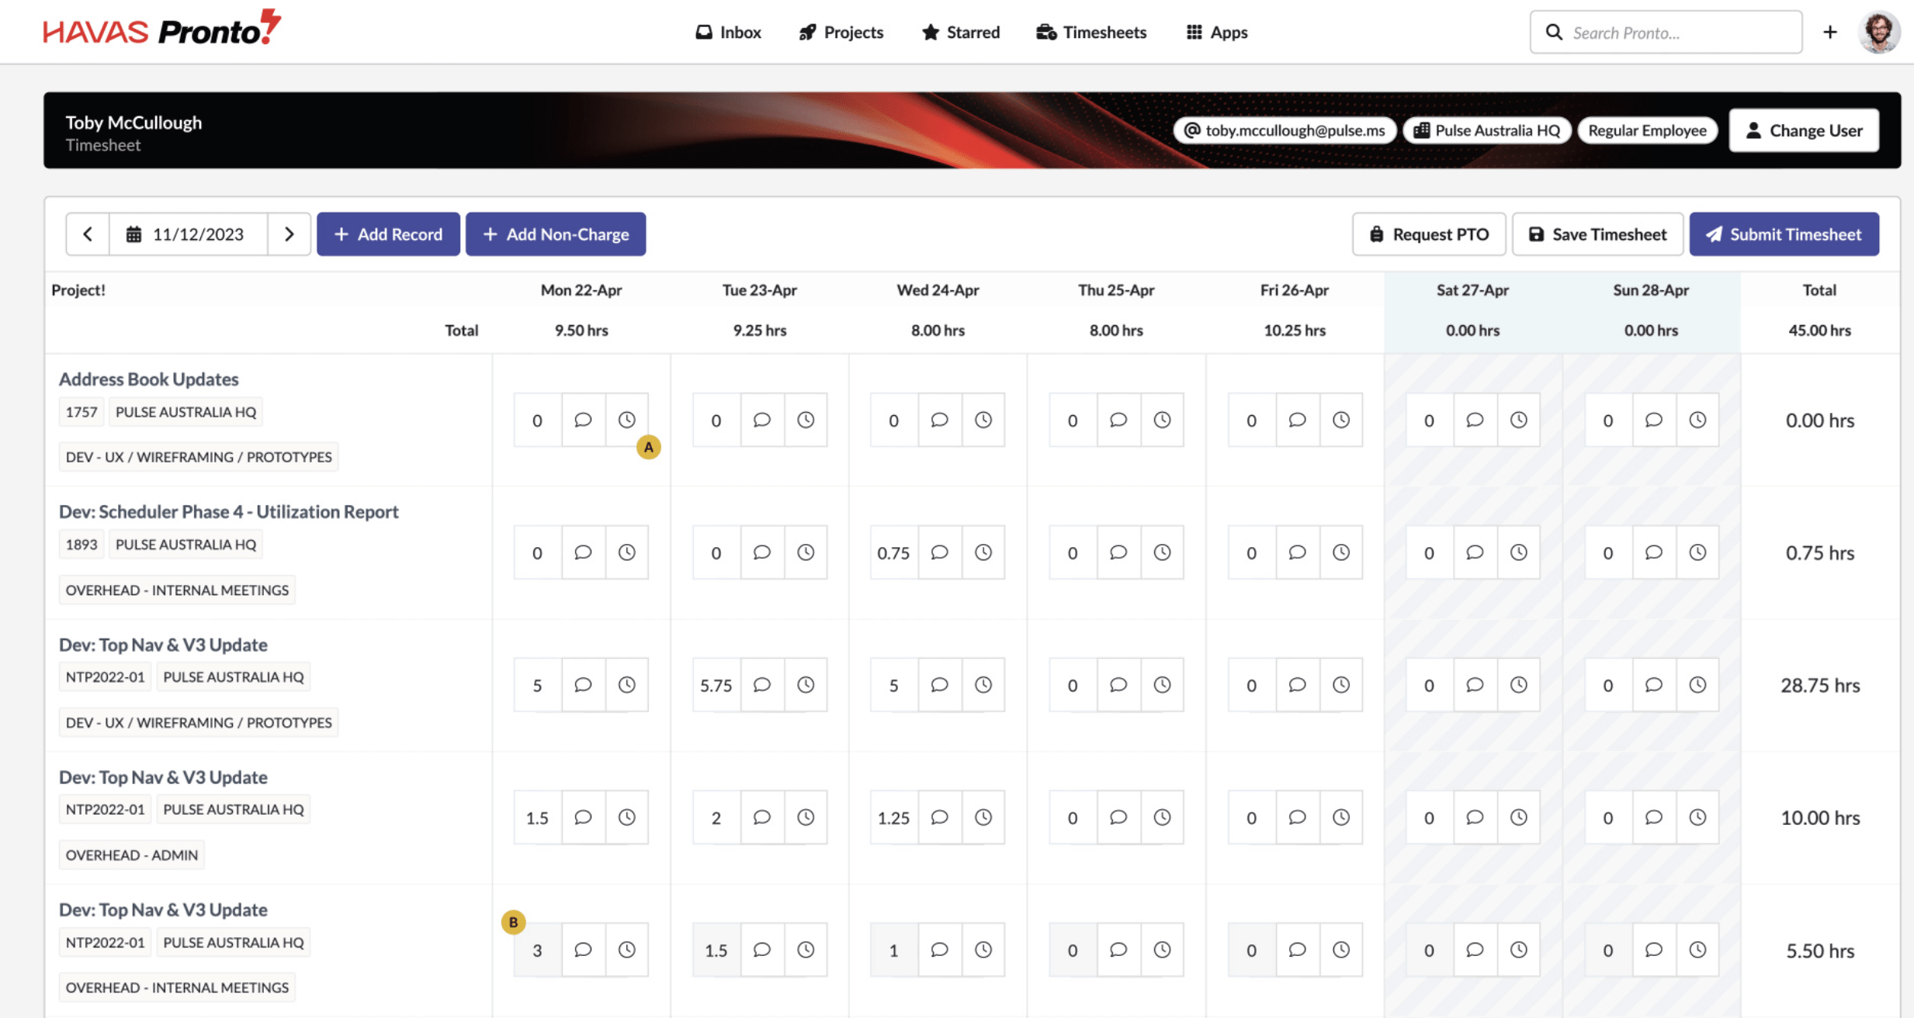Click yellow marker A badge

[x=648, y=447]
